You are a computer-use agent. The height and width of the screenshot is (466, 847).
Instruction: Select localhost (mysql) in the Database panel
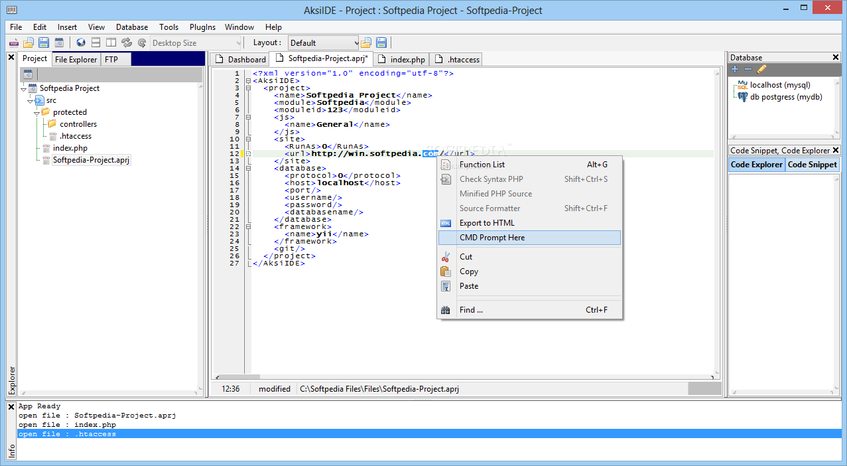[780, 85]
